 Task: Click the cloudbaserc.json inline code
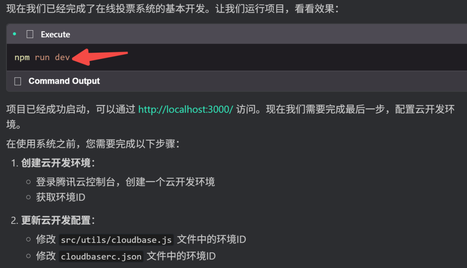101,256
